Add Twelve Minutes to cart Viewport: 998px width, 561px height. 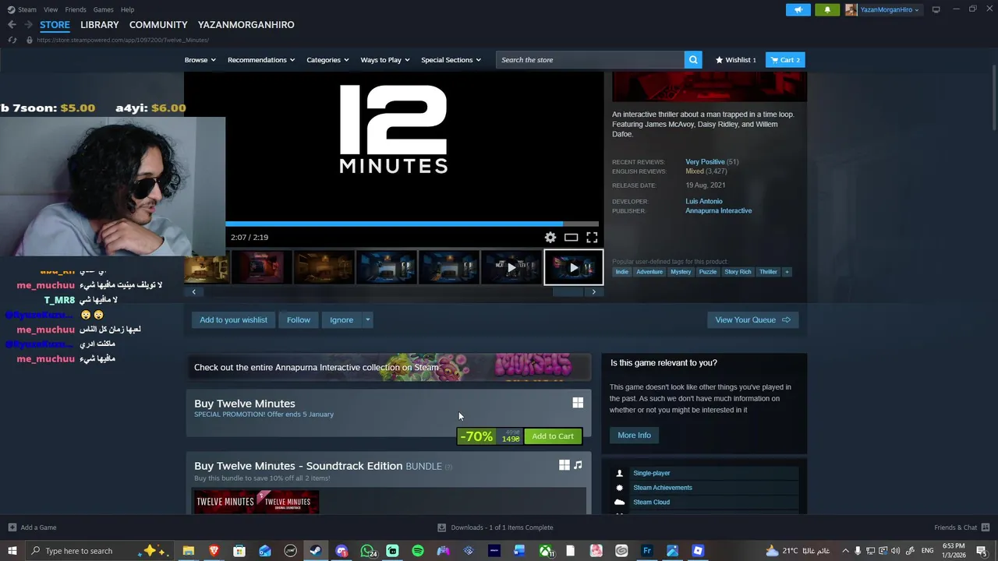tap(553, 436)
